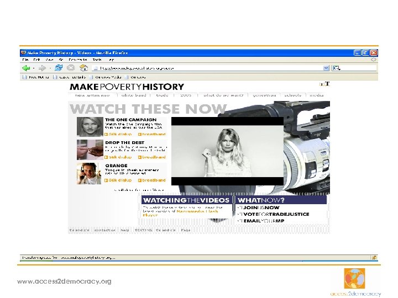Click the Stop loading icon
The height and width of the screenshot is (298, 398).
pos(71,68)
